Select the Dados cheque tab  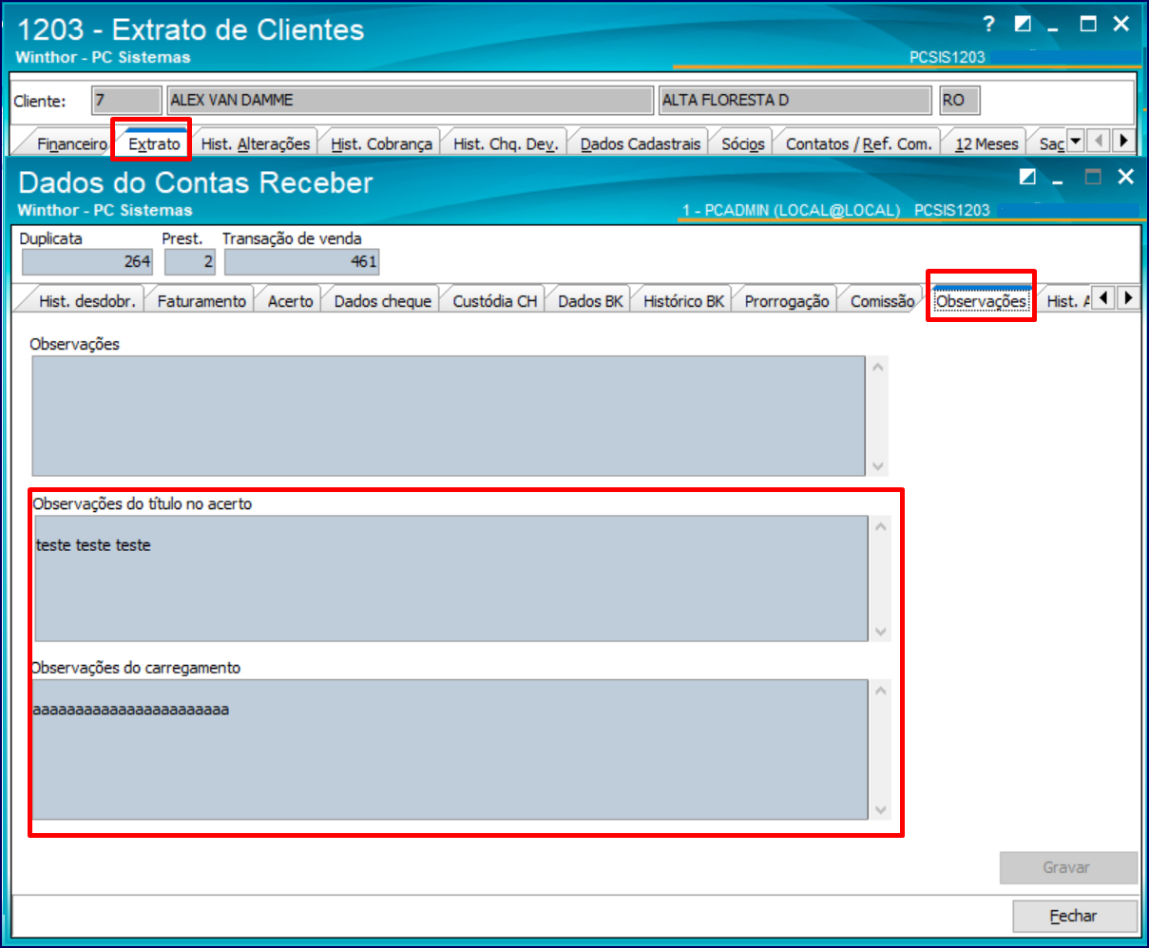point(383,300)
